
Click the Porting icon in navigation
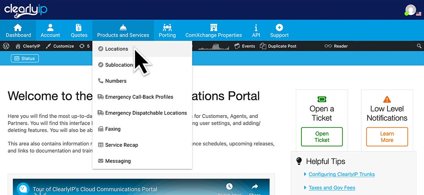167,27
